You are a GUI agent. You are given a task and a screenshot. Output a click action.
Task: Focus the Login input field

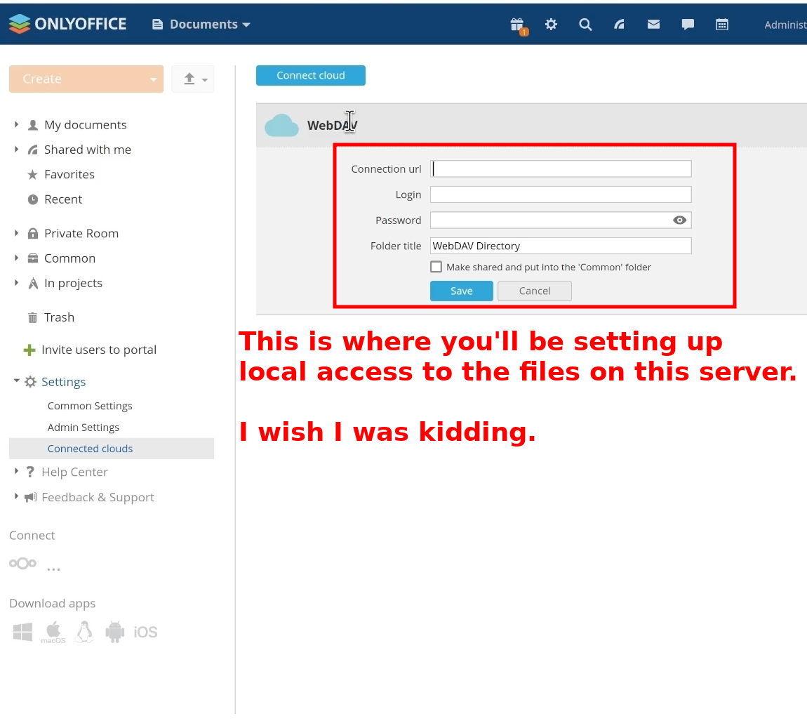[x=561, y=194]
